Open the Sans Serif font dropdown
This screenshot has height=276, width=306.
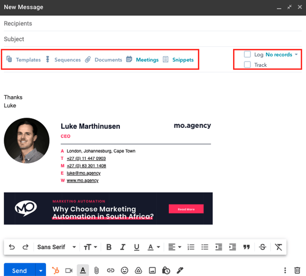[x=57, y=247]
